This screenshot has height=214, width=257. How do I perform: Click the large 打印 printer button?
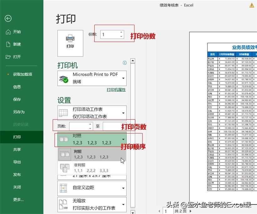(x=70, y=43)
